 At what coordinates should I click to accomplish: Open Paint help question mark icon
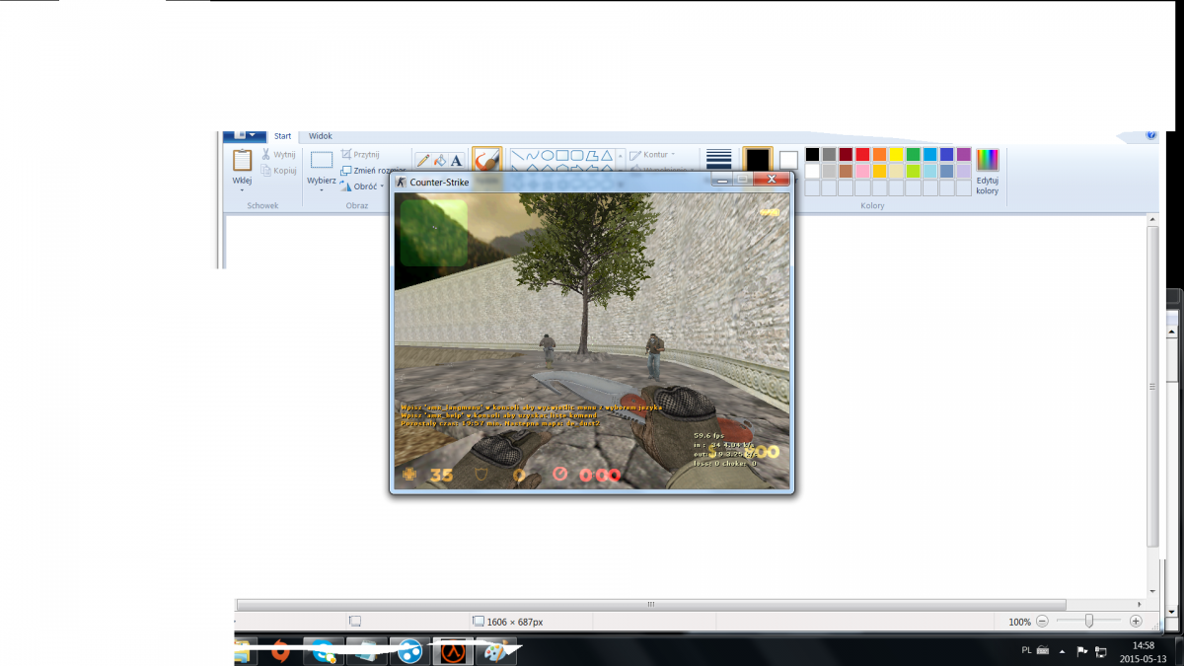[1150, 136]
